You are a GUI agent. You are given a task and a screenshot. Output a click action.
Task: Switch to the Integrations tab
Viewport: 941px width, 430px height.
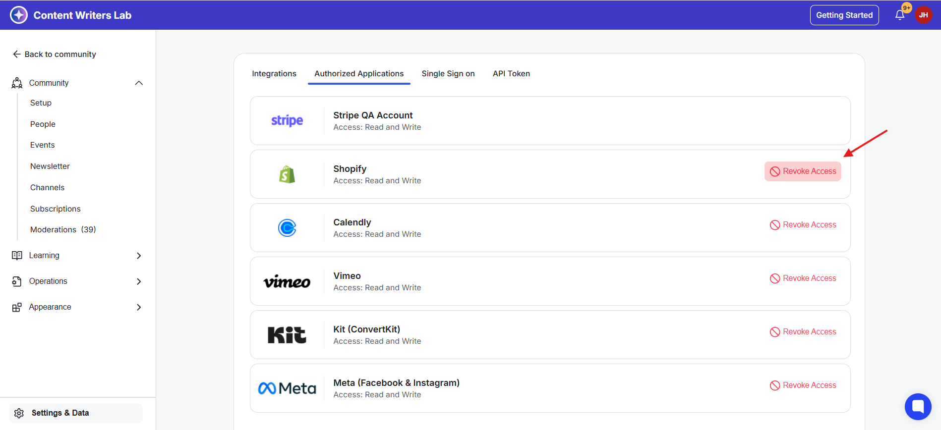pyautogui.click(x=274, y=73)
